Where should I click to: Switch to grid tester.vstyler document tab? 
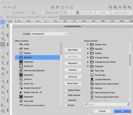(x=34, y=17)
